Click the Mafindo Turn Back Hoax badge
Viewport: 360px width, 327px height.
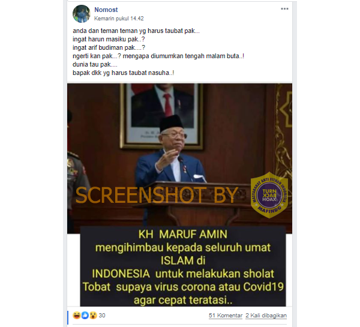point(269,195)
